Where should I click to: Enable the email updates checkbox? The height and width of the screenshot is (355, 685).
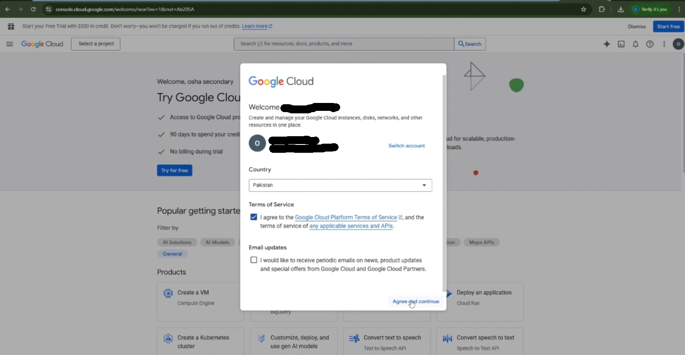click(x=254, y=260)
